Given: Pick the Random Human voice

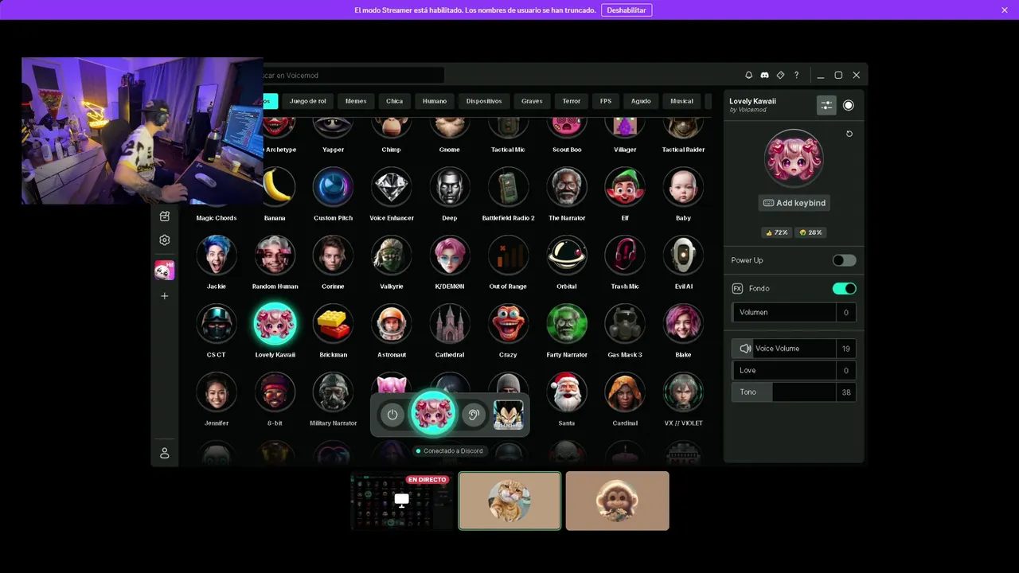Looking at the screenshot, I should (x=275, y=255).
